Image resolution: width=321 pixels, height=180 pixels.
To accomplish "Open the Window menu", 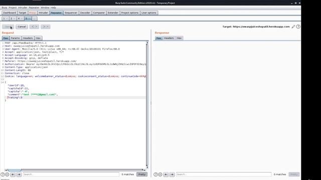I will click(45, 7).
